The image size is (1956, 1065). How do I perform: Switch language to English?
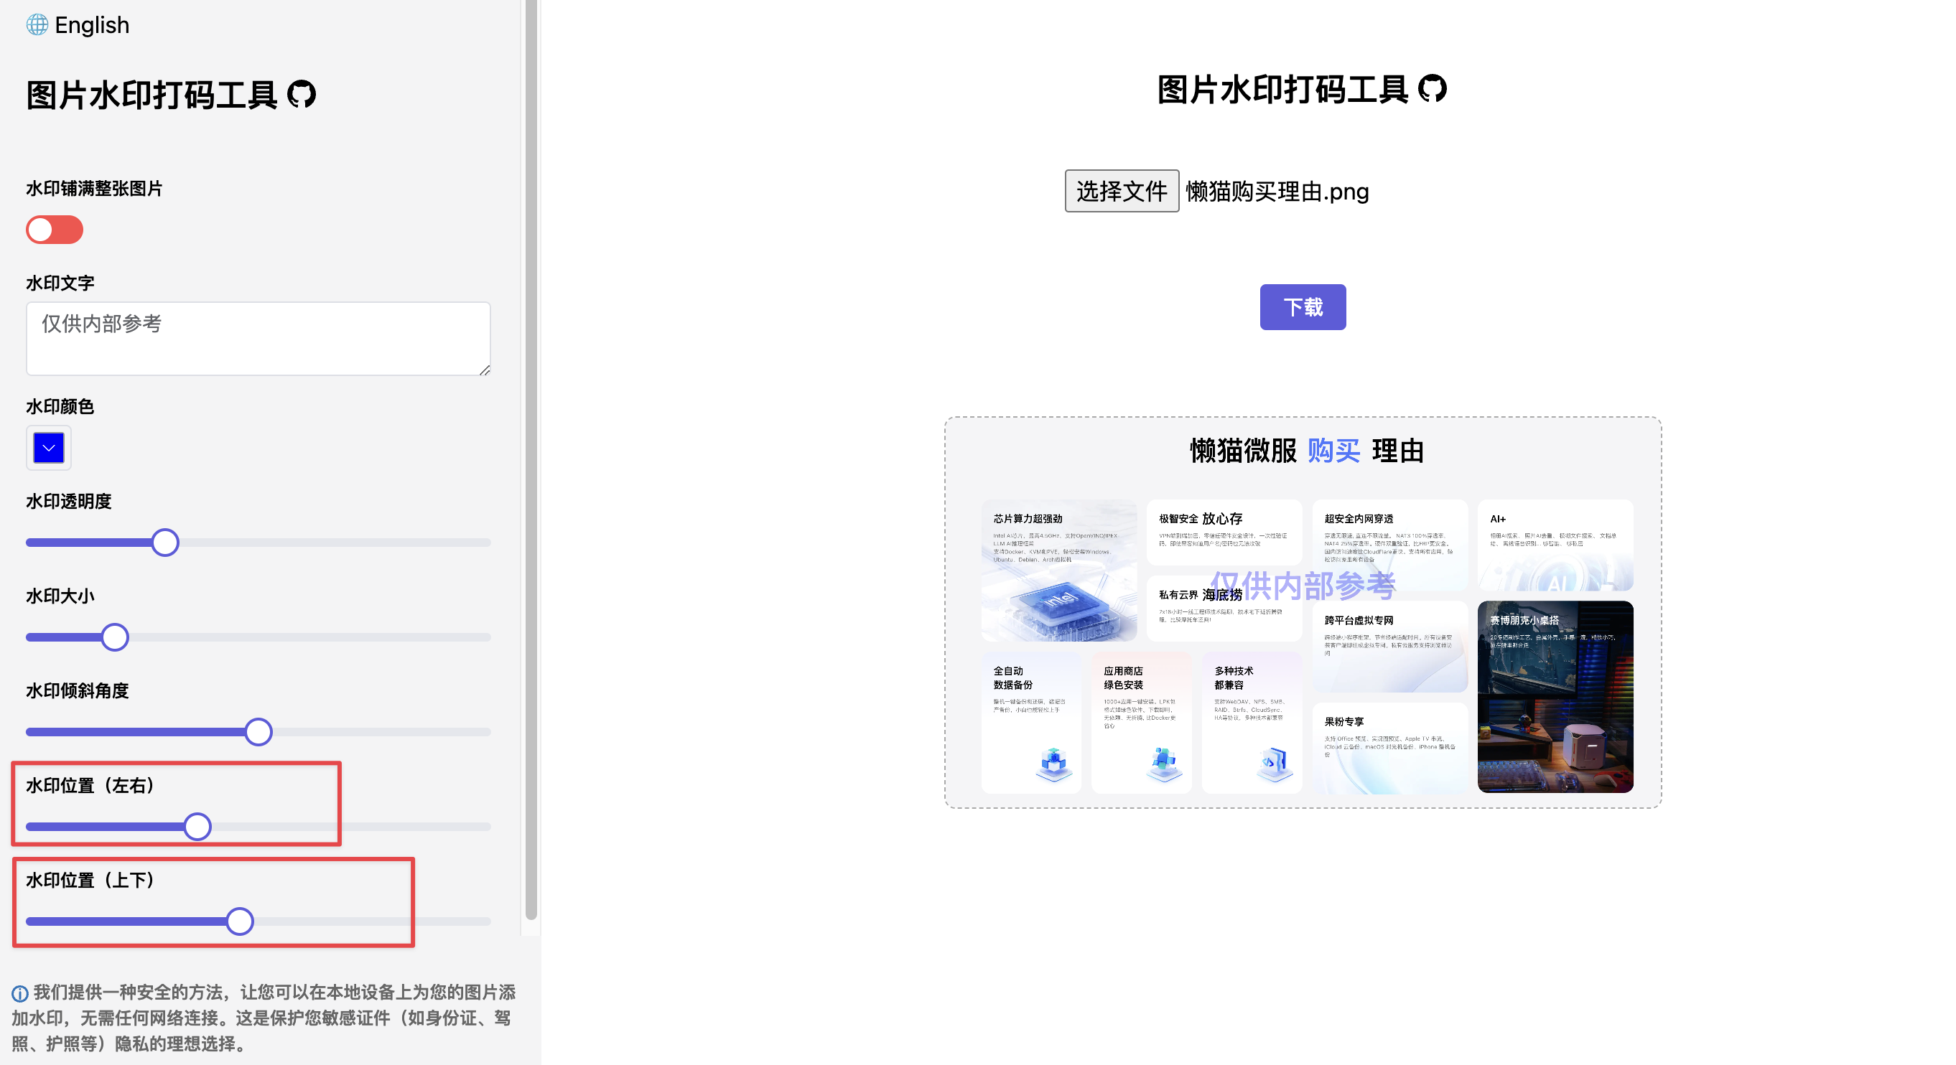(92, 25)
